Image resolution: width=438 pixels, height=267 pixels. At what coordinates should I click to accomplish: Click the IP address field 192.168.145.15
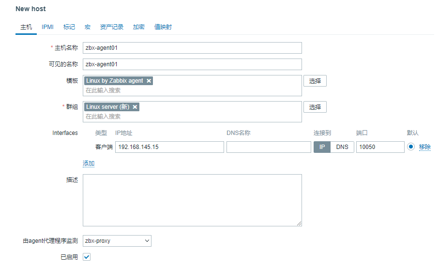click(169, 147)
